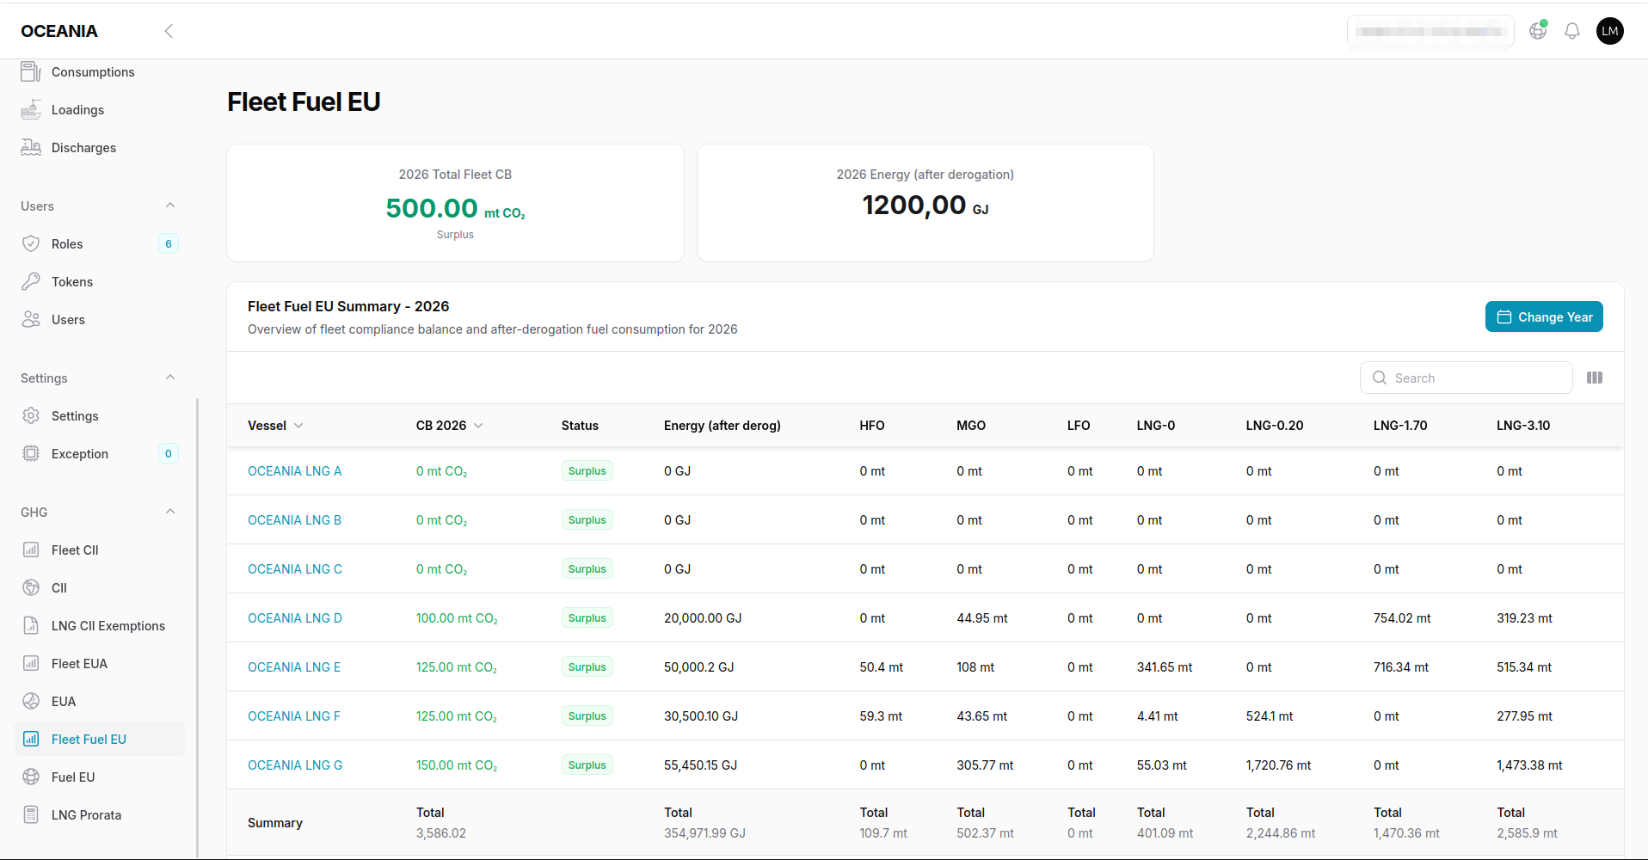Click the Settings gear icon
This screenshot has height=860, width=1648.
tap(31, 416)
